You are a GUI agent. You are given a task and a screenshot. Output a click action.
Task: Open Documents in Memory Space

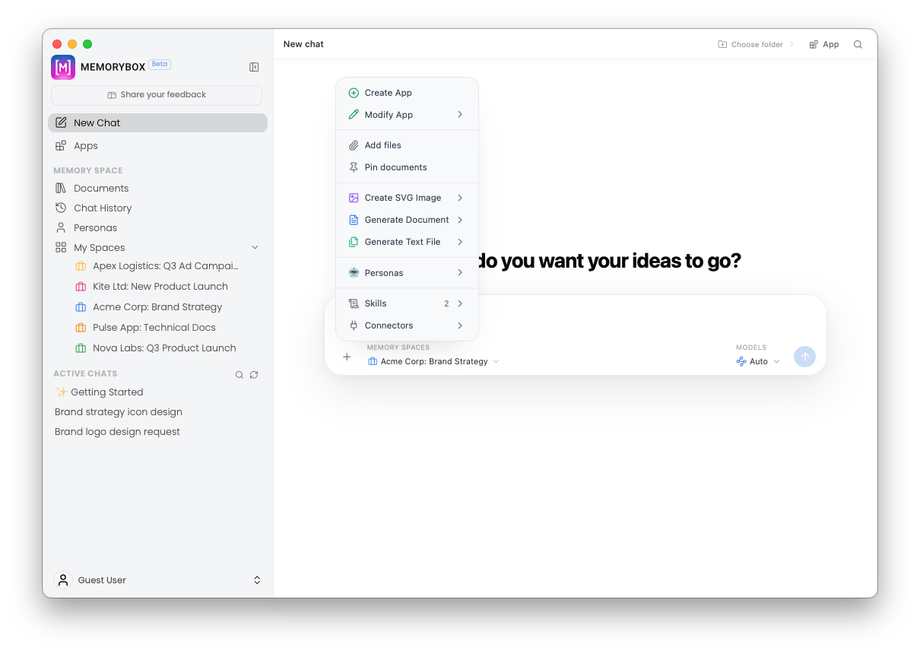tap(157, 188)
